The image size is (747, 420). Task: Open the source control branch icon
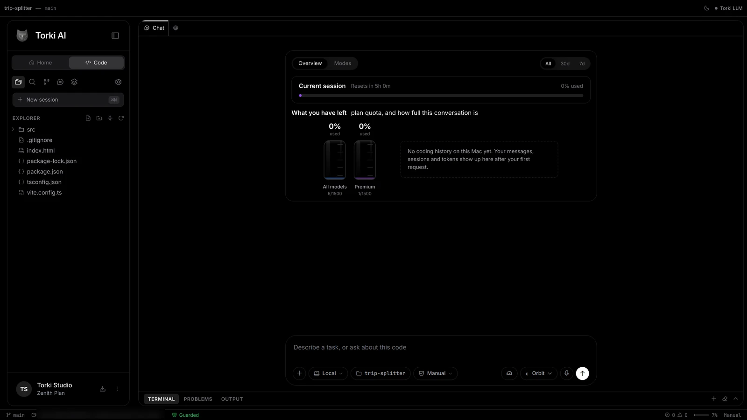click(46, 82)
